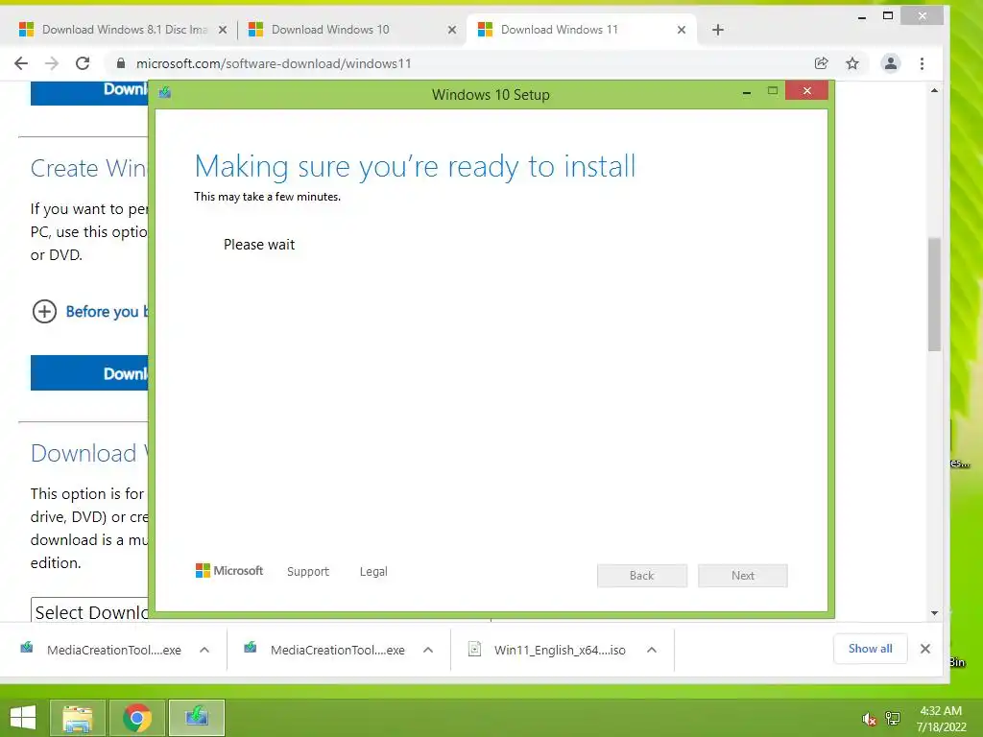983x737 pixels.
Task: Click Windows 10 Setup title bar icon
Action: [165, 93]
